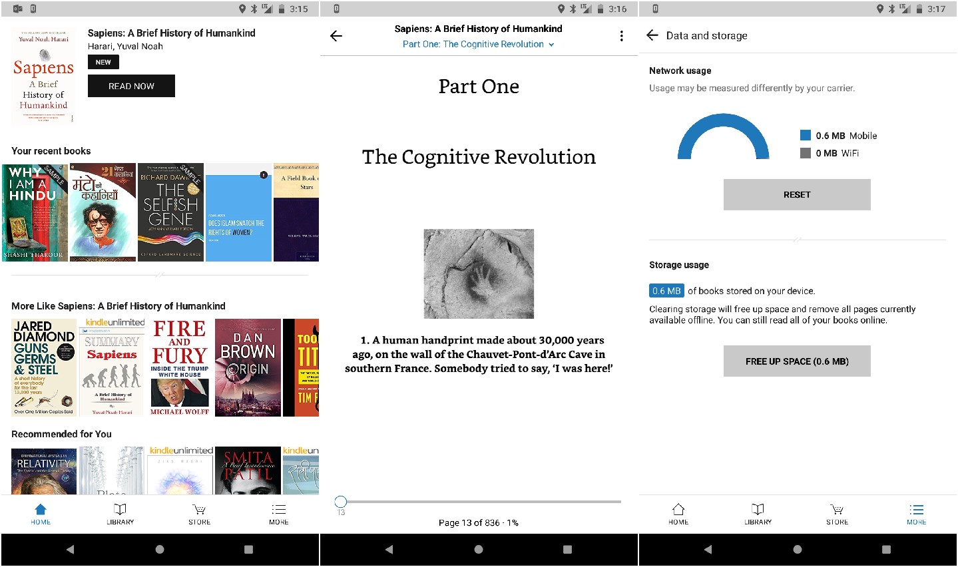Click the gray WiFi usage swatch
The height and width of the screenshot is (567, 958).
(805, 153)
